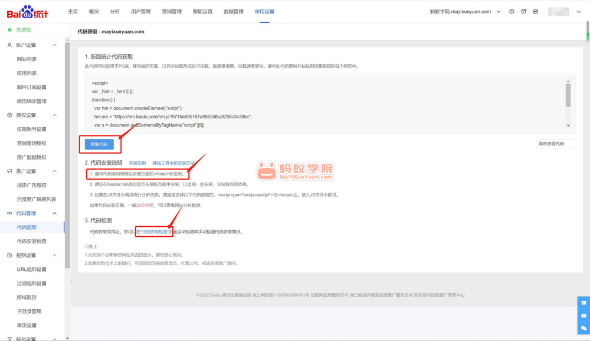Image resolution: width=590 pixels, height=341 pixels.
Task: Open 跨域监控 in the sidebar
Action: [x=27, y=297]
